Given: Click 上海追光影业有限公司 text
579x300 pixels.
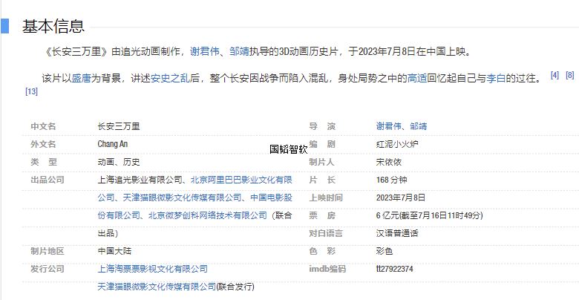Looking at the screenshot, I should click(x=140, y=180).
